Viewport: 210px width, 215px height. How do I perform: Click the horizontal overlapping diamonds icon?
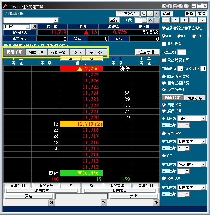[x=150, y=14]
